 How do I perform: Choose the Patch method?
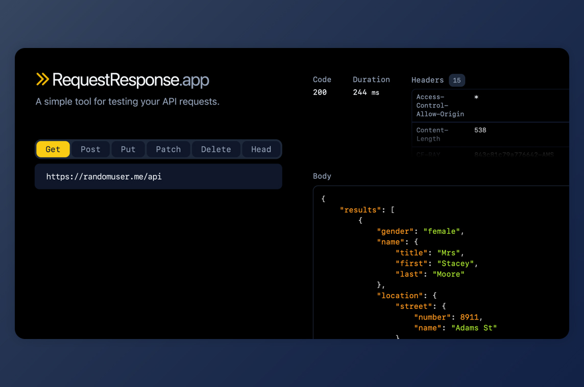point(168,150)
